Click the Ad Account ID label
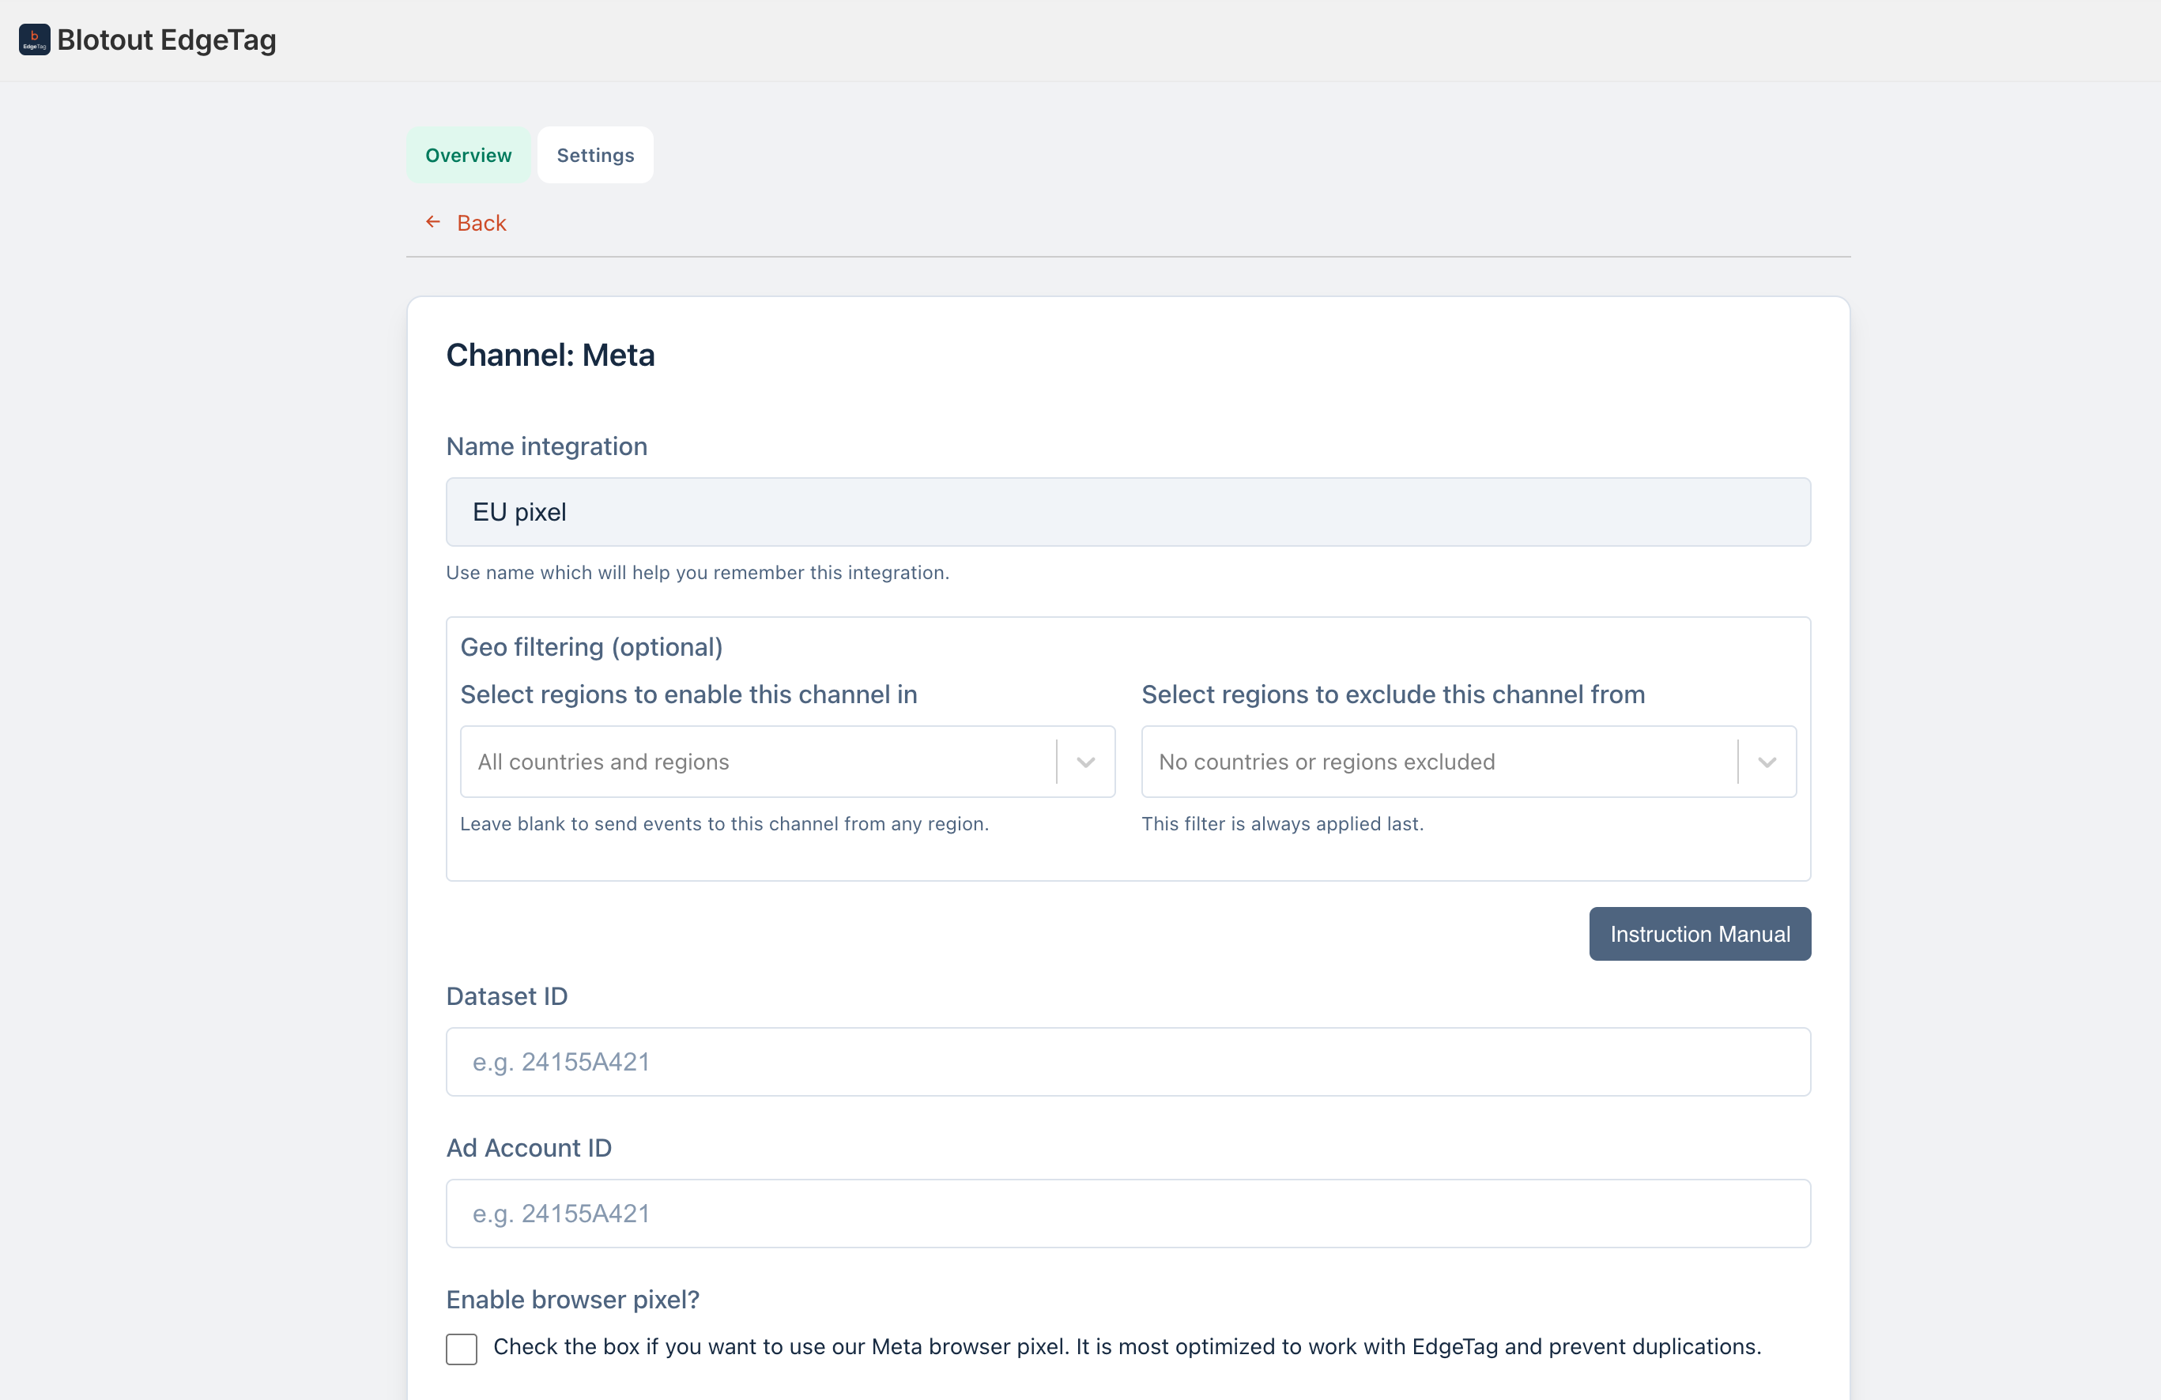Image resolution: width=2161 pixels, height=1400 pixels. coord(529,1148)
